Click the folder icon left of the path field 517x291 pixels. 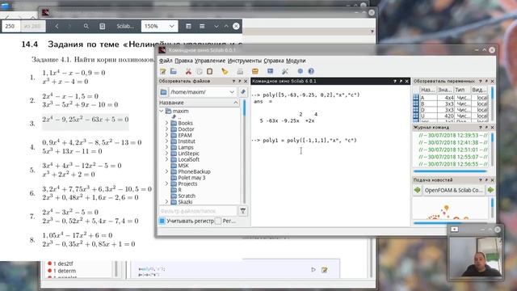coord(163,92)
